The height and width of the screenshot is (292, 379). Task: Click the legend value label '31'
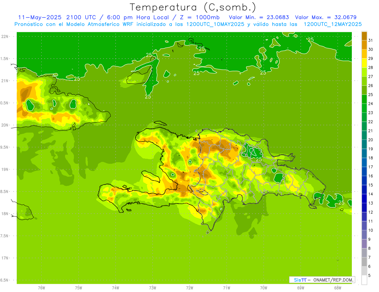[x=370, y=40]
